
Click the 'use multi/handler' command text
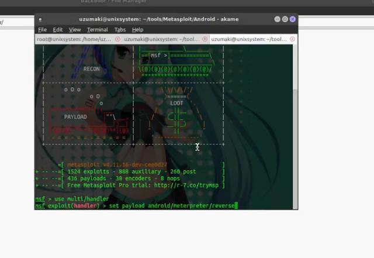click(82, 199)
